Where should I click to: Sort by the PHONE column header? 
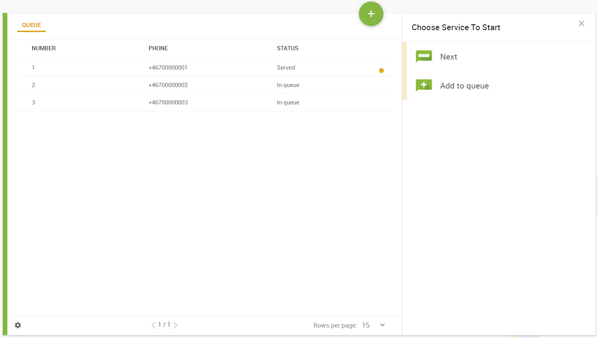158,48
